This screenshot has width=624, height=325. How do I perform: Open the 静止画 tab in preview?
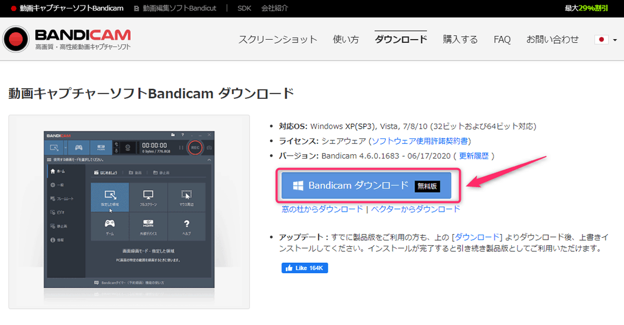coord(161,173)
